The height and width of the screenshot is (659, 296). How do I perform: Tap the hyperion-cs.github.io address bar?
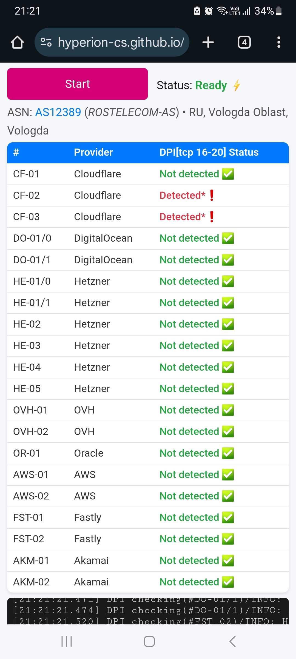(x=121, y=42)
